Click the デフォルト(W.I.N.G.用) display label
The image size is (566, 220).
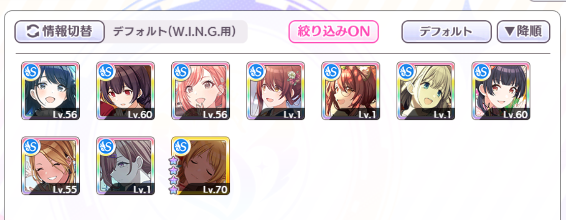pos(174,32)
